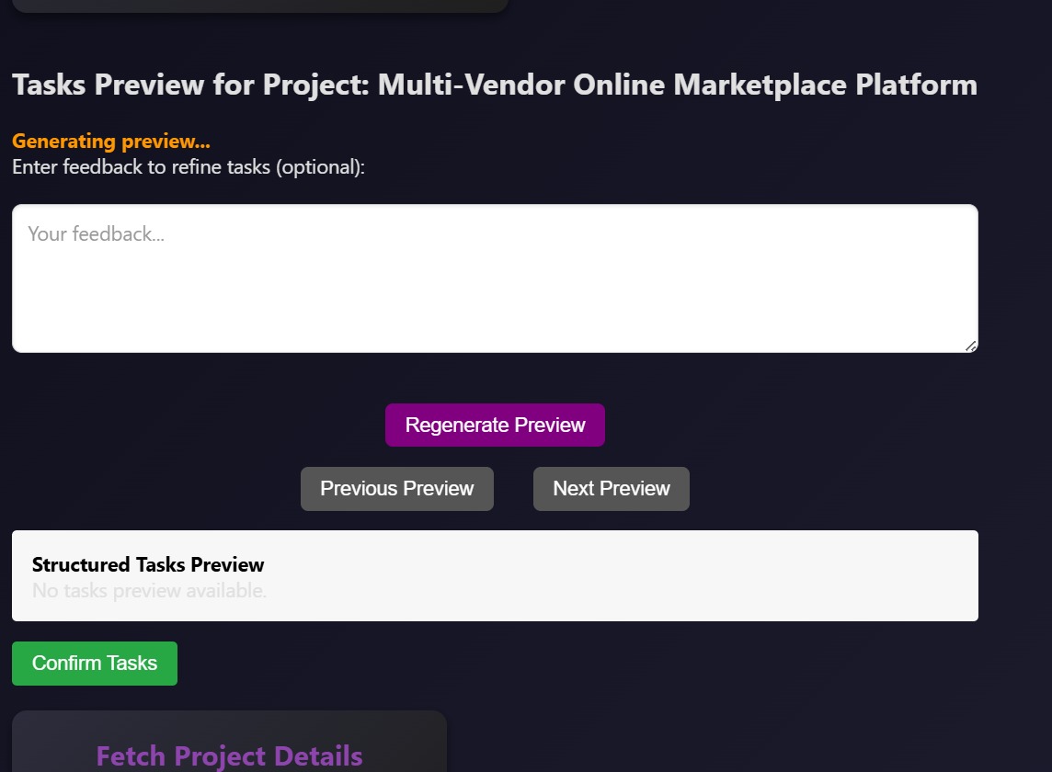The height and width of the screenshot is (772, 1052).
Task: Click 'Enter feedback to refine tasks' label
Action: (x=189, y=167)
